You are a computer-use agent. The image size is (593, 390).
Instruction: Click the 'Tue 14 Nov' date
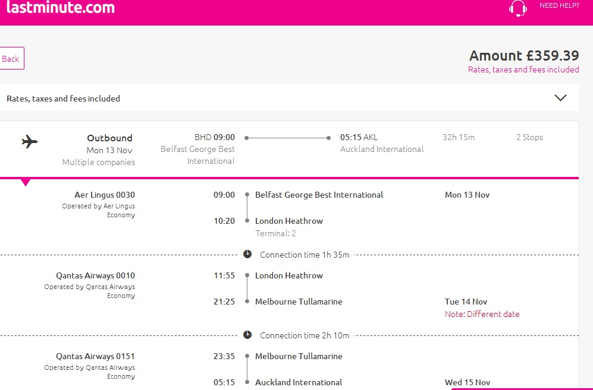[x=466, y=302]
